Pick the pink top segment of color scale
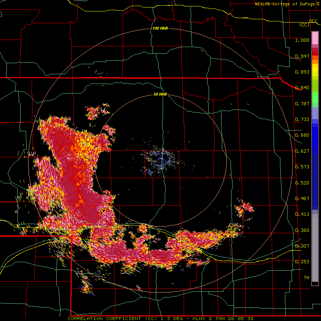The height and width of the screenshot is (321, 321). [x=315, y=38]
